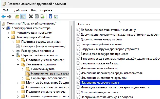This screenshot has height=99, width=160.
Task: Expand Монитор брандмауэра node
Action: point(18,83)
